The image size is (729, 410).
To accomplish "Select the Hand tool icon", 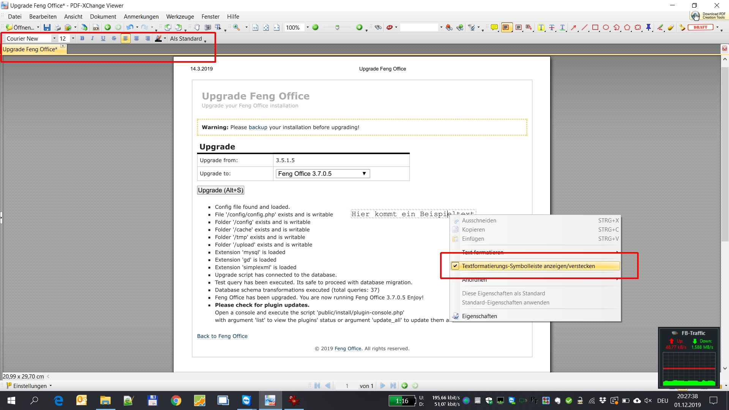I will coord(197,27).
